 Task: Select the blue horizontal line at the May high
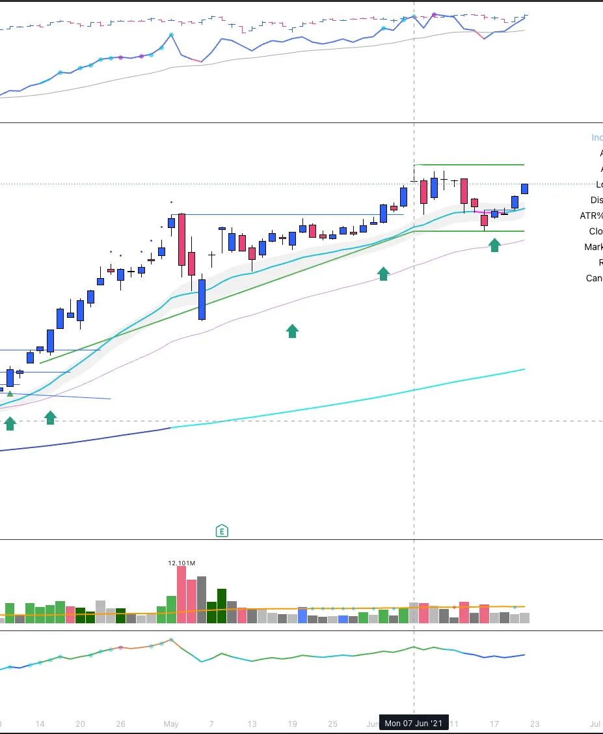[288, 215]
